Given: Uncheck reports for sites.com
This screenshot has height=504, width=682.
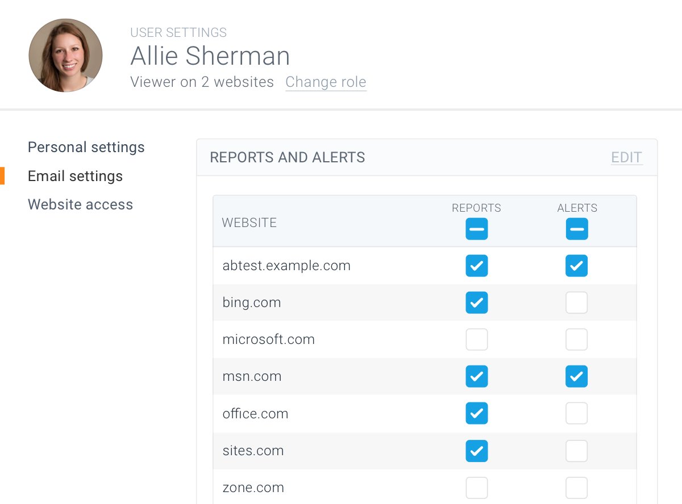Looking at the screenshot, I should (x=477, y=451).
